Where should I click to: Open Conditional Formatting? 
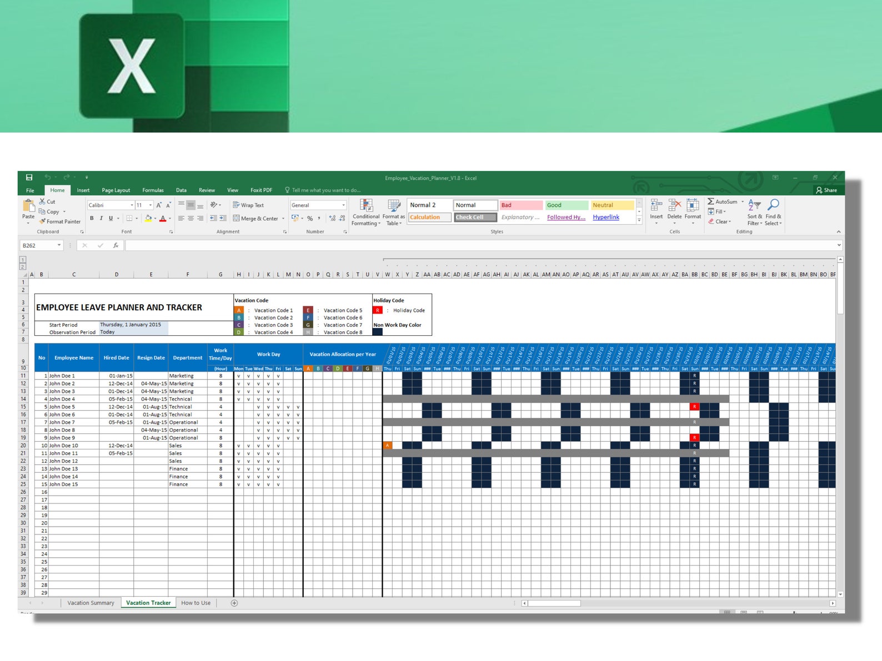(x=366, y=212)
